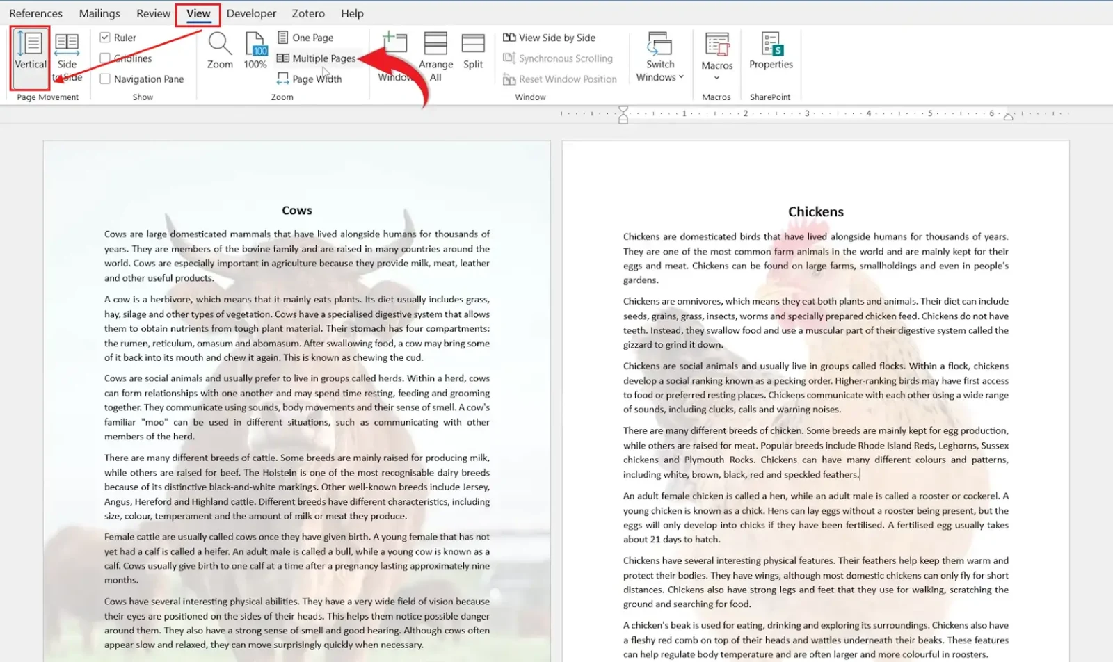Open the Zotero tab

[x=308, y=13]
